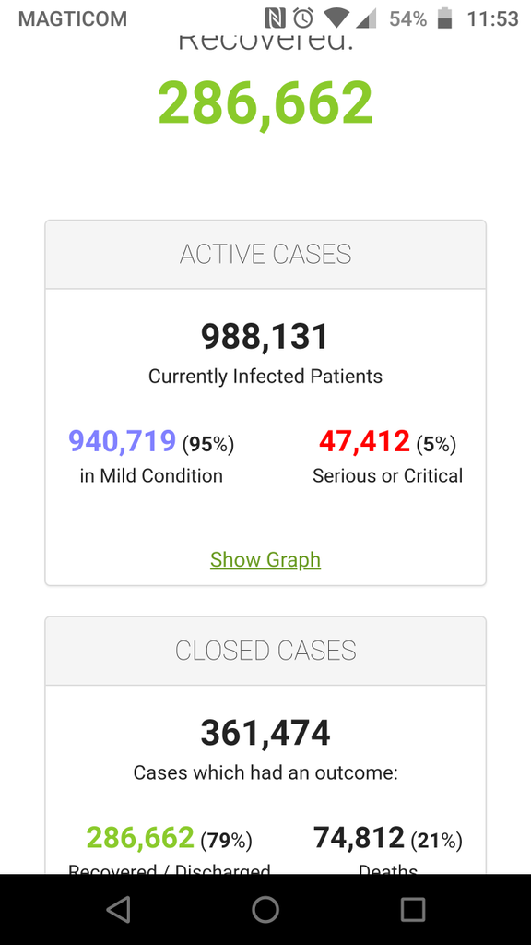
Task: Tap the 74,812 deaths figure
Action: 359,838
